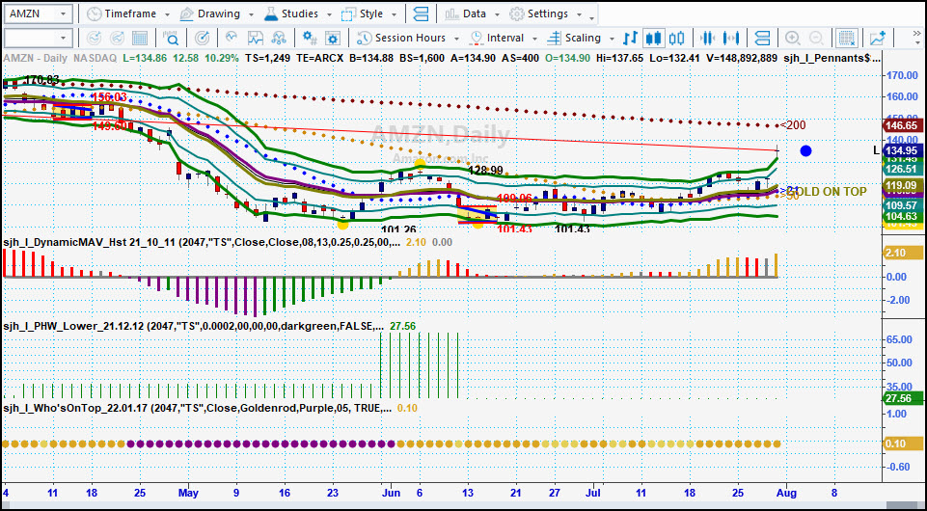Click the Aug label on date axis

pyautogui.click(x=786, y=493)
